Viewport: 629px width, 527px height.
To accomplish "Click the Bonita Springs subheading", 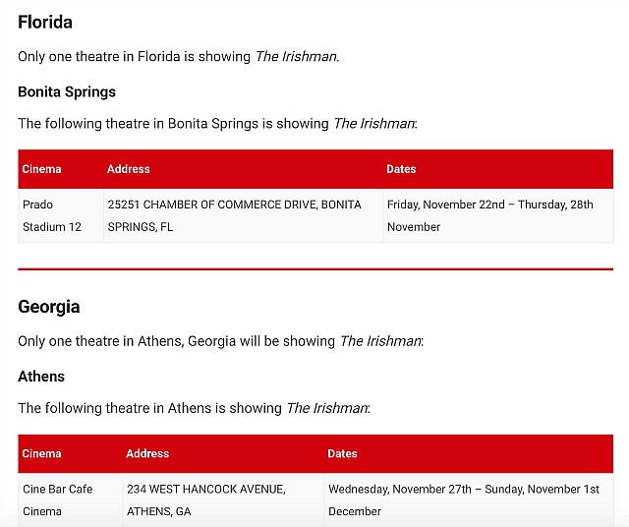I will pyautogui.click(x=67, y=91).
